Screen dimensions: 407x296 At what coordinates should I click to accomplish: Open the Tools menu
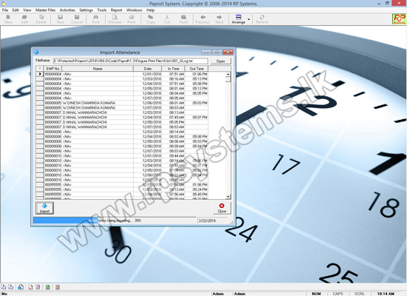point(102,10)
